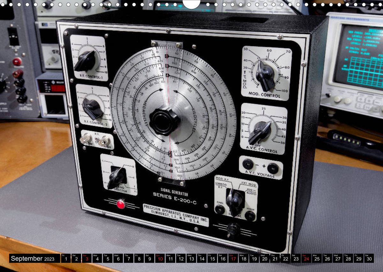Select Wednesday 20 on the calendar
Viewport: 383px width, 272px height.
[x=265, y=259]
